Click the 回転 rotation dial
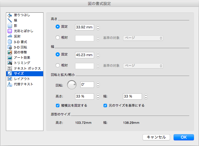Screen dimensions: 199x146 coord(72,85)
